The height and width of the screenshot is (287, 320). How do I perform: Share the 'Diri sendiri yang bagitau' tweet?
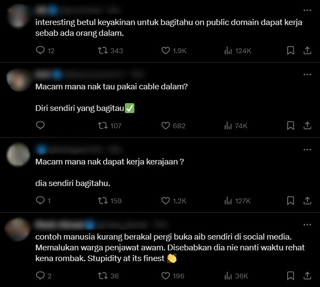307,126
